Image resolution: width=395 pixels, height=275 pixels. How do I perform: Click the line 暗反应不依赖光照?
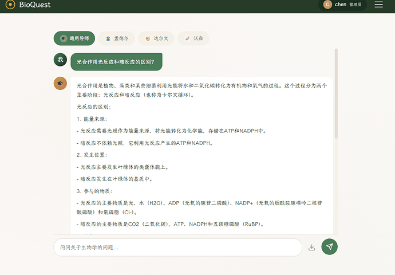coord(145,143)
